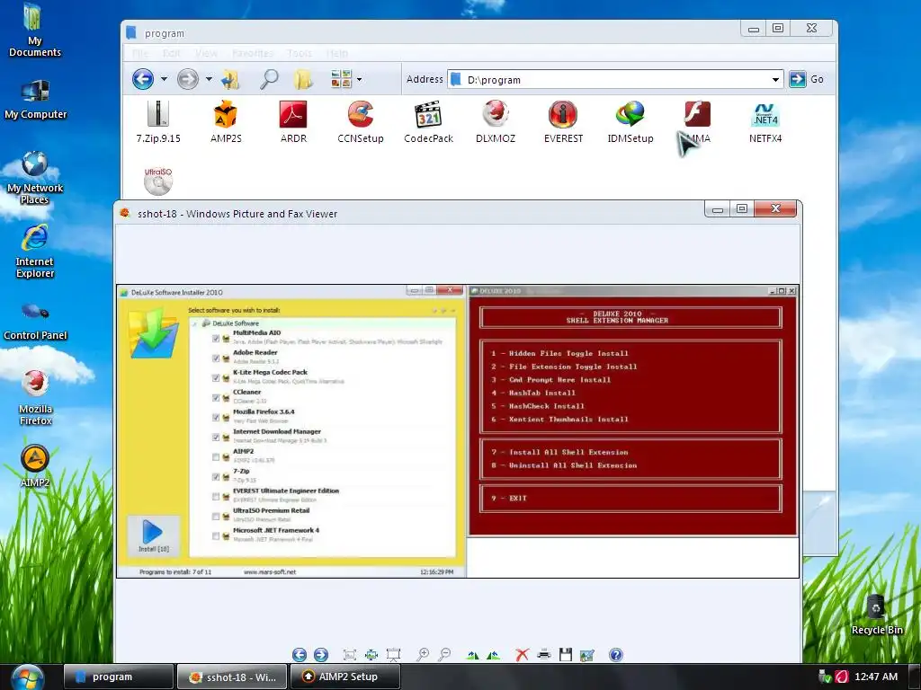Delete the picture with red X icon

pos(522,655)
